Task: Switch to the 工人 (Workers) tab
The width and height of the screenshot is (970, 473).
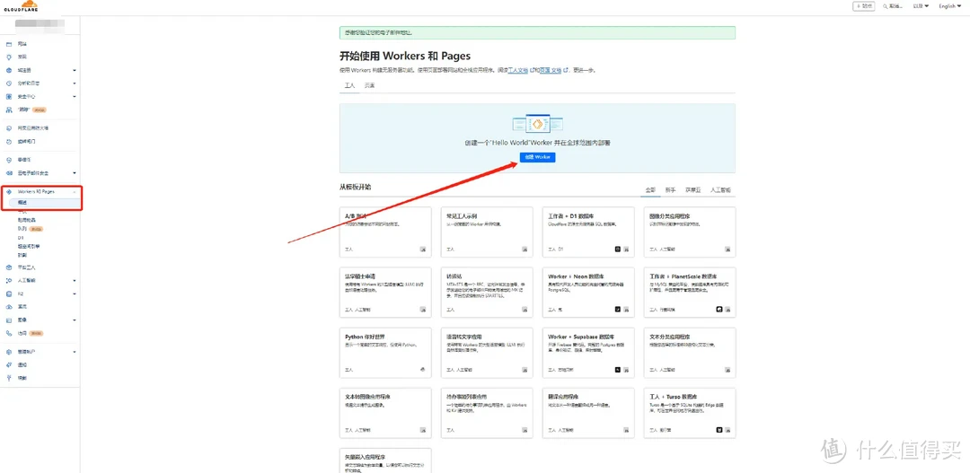Action: (349, 85)
